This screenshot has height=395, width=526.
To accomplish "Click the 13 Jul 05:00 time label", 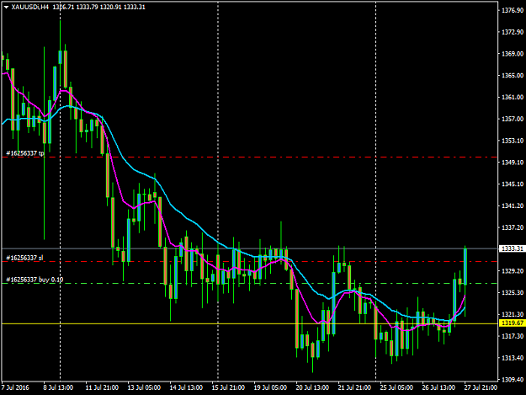I will click(x=144, y=387).
